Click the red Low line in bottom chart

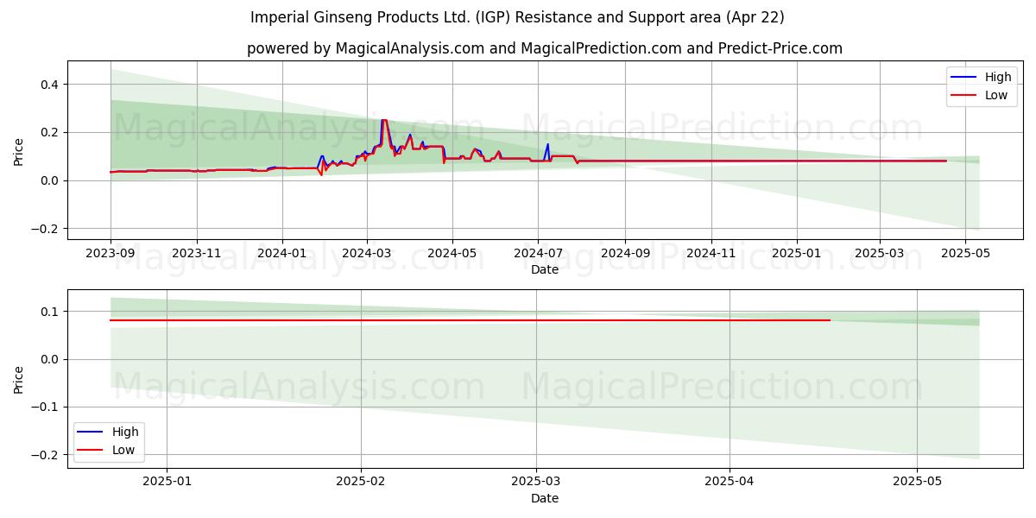tap(470, 320)
